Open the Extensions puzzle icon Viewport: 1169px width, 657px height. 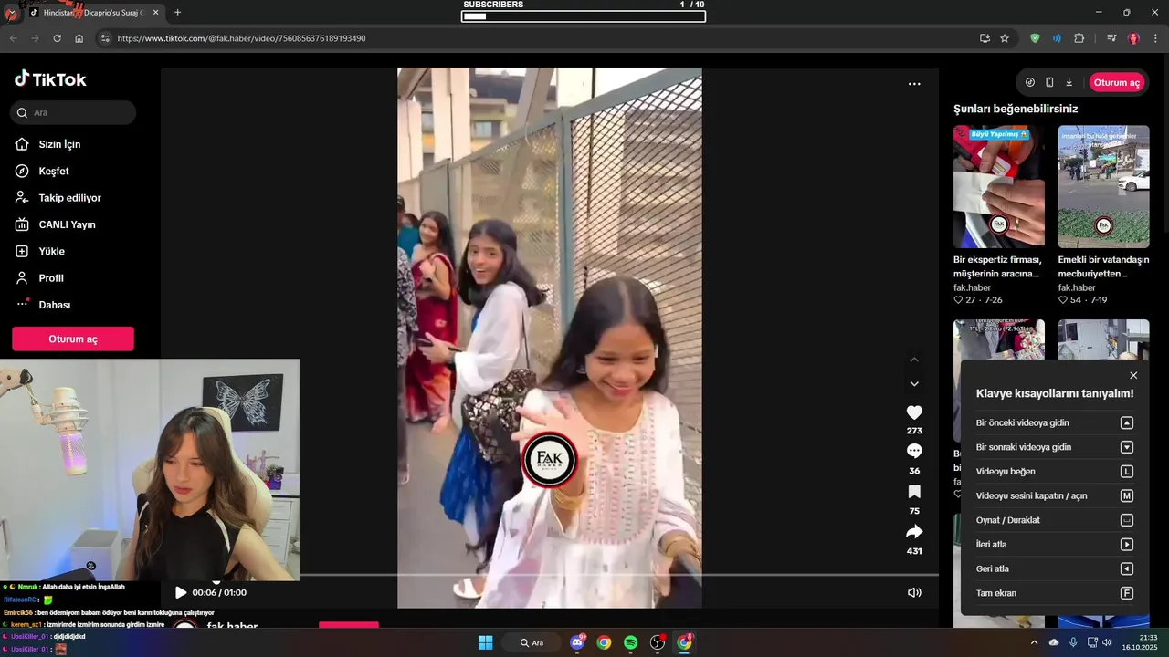click(1079, 38)
